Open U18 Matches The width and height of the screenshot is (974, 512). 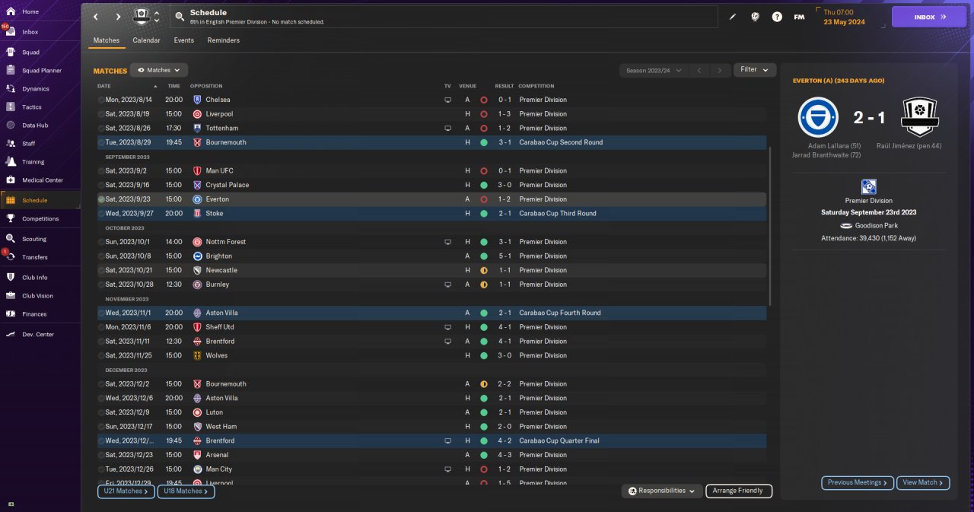pyautogui.click(x=186, y=491)
